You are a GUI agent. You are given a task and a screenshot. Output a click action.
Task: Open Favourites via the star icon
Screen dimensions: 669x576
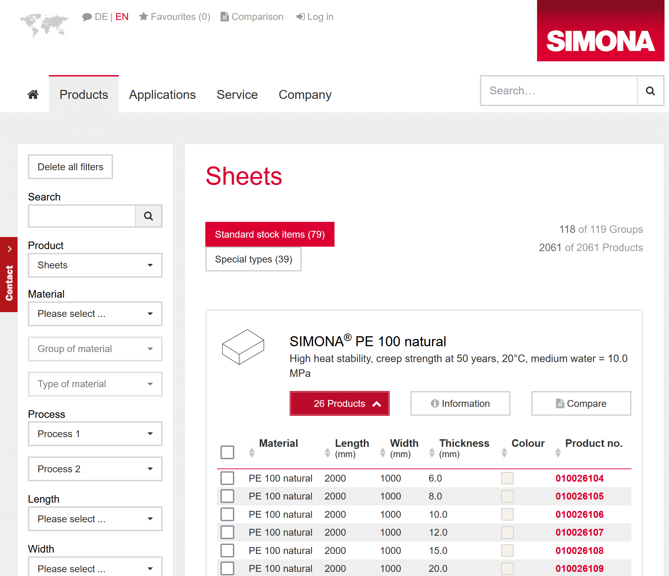tap(144, 17)
